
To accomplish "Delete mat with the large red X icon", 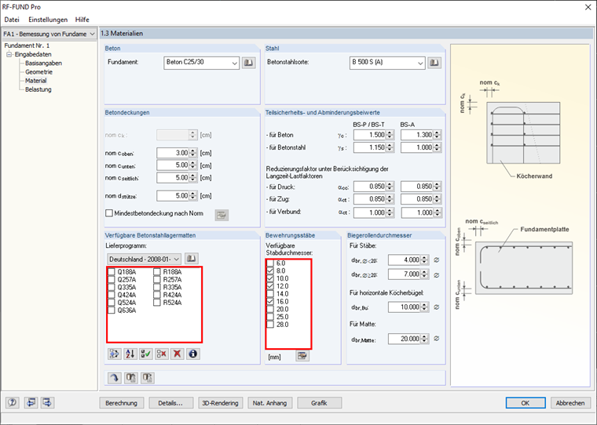I will [x=177, y=354].
